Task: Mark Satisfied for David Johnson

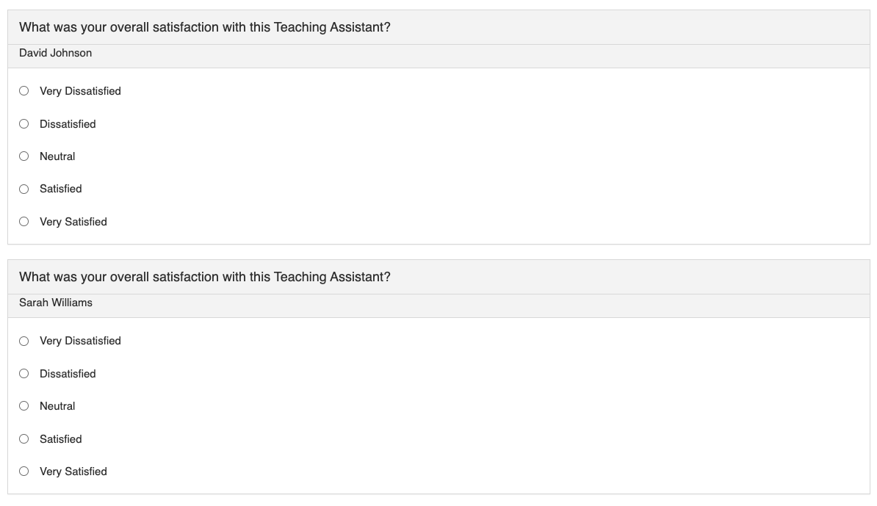Action: pyautogui.click(x=24, y=189)
